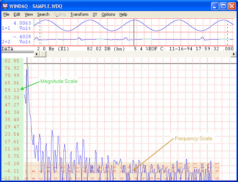Click the WINDAQ application icon in title bar
Image resolution: width=238 pixels, height=182 pixels.
(5, 6)
